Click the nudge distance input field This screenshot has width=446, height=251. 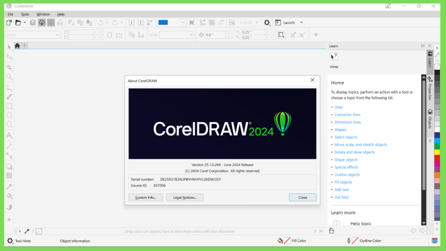[x=216, y=35]
